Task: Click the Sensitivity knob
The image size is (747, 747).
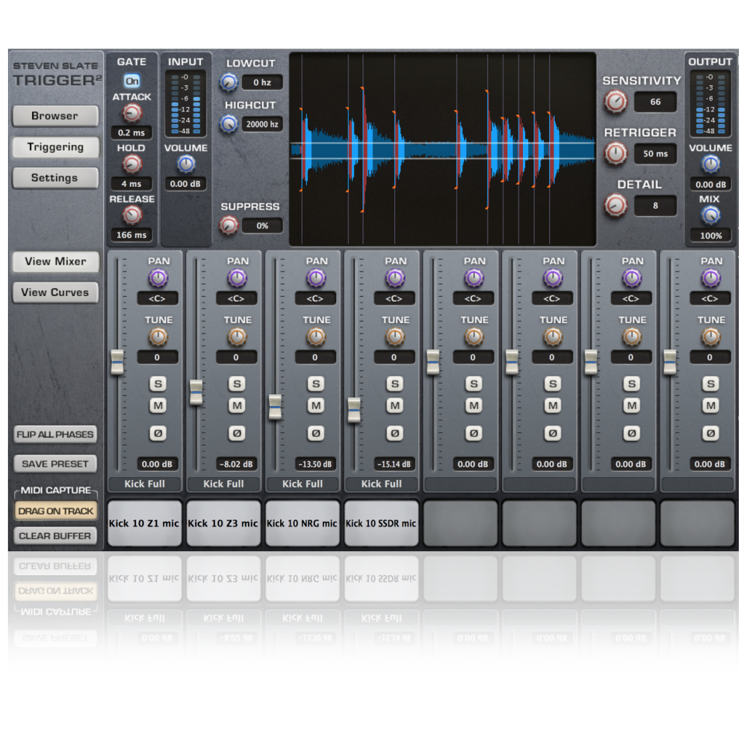Action: [x=616, y=102]
